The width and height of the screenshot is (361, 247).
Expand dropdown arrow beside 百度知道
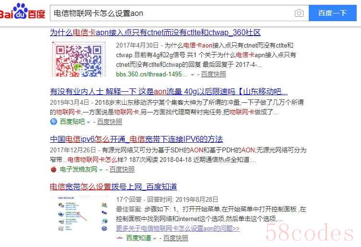point(154,239)
